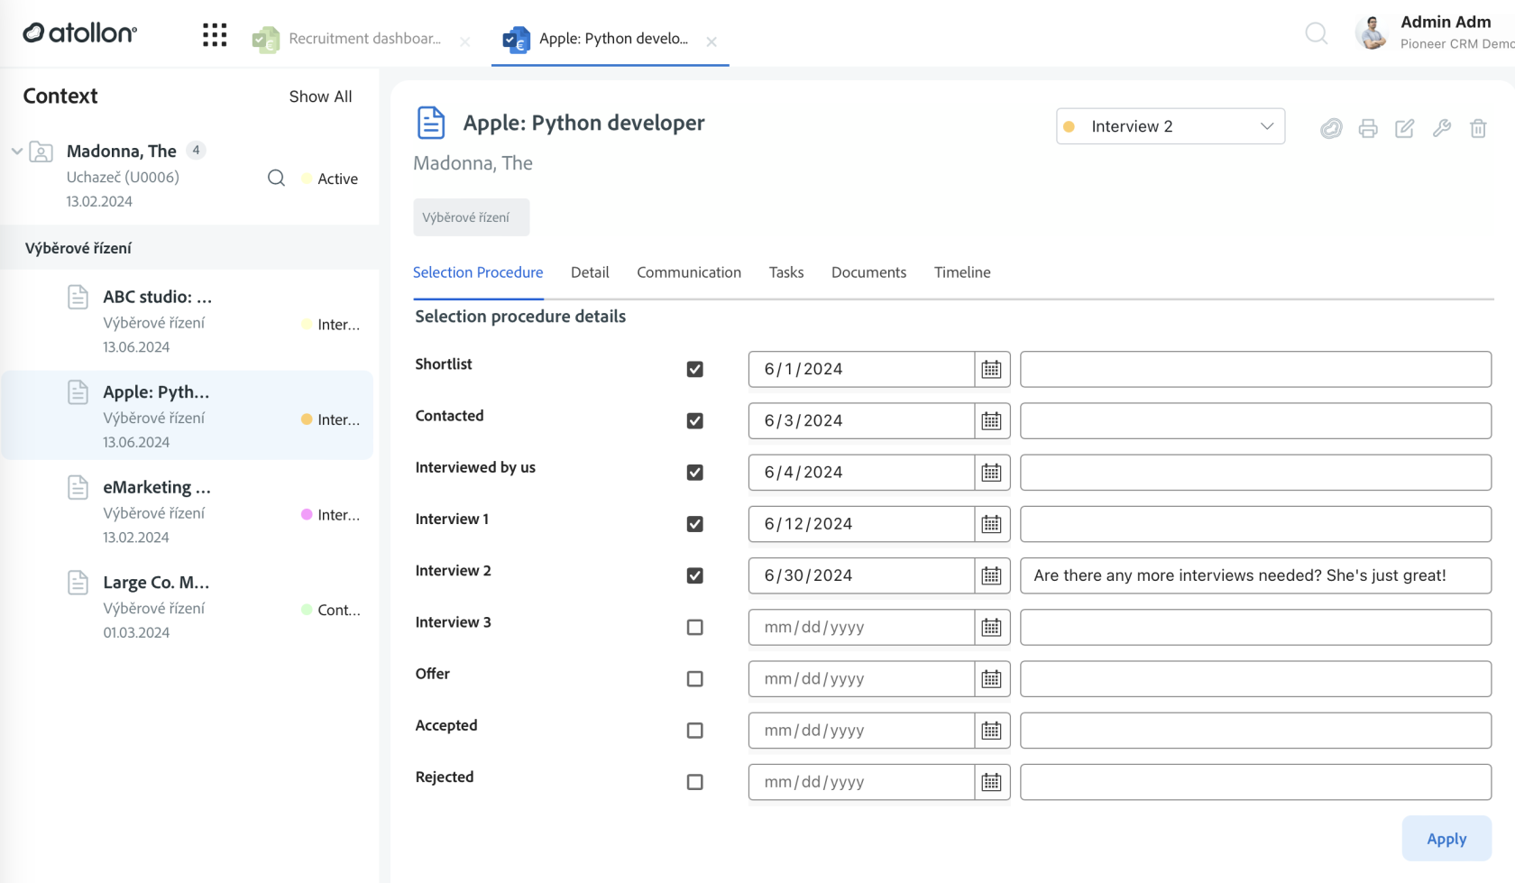Select the ABC studio selection procedure item
This screenshot has height=883, width=1515.
[x=188, y=321]
